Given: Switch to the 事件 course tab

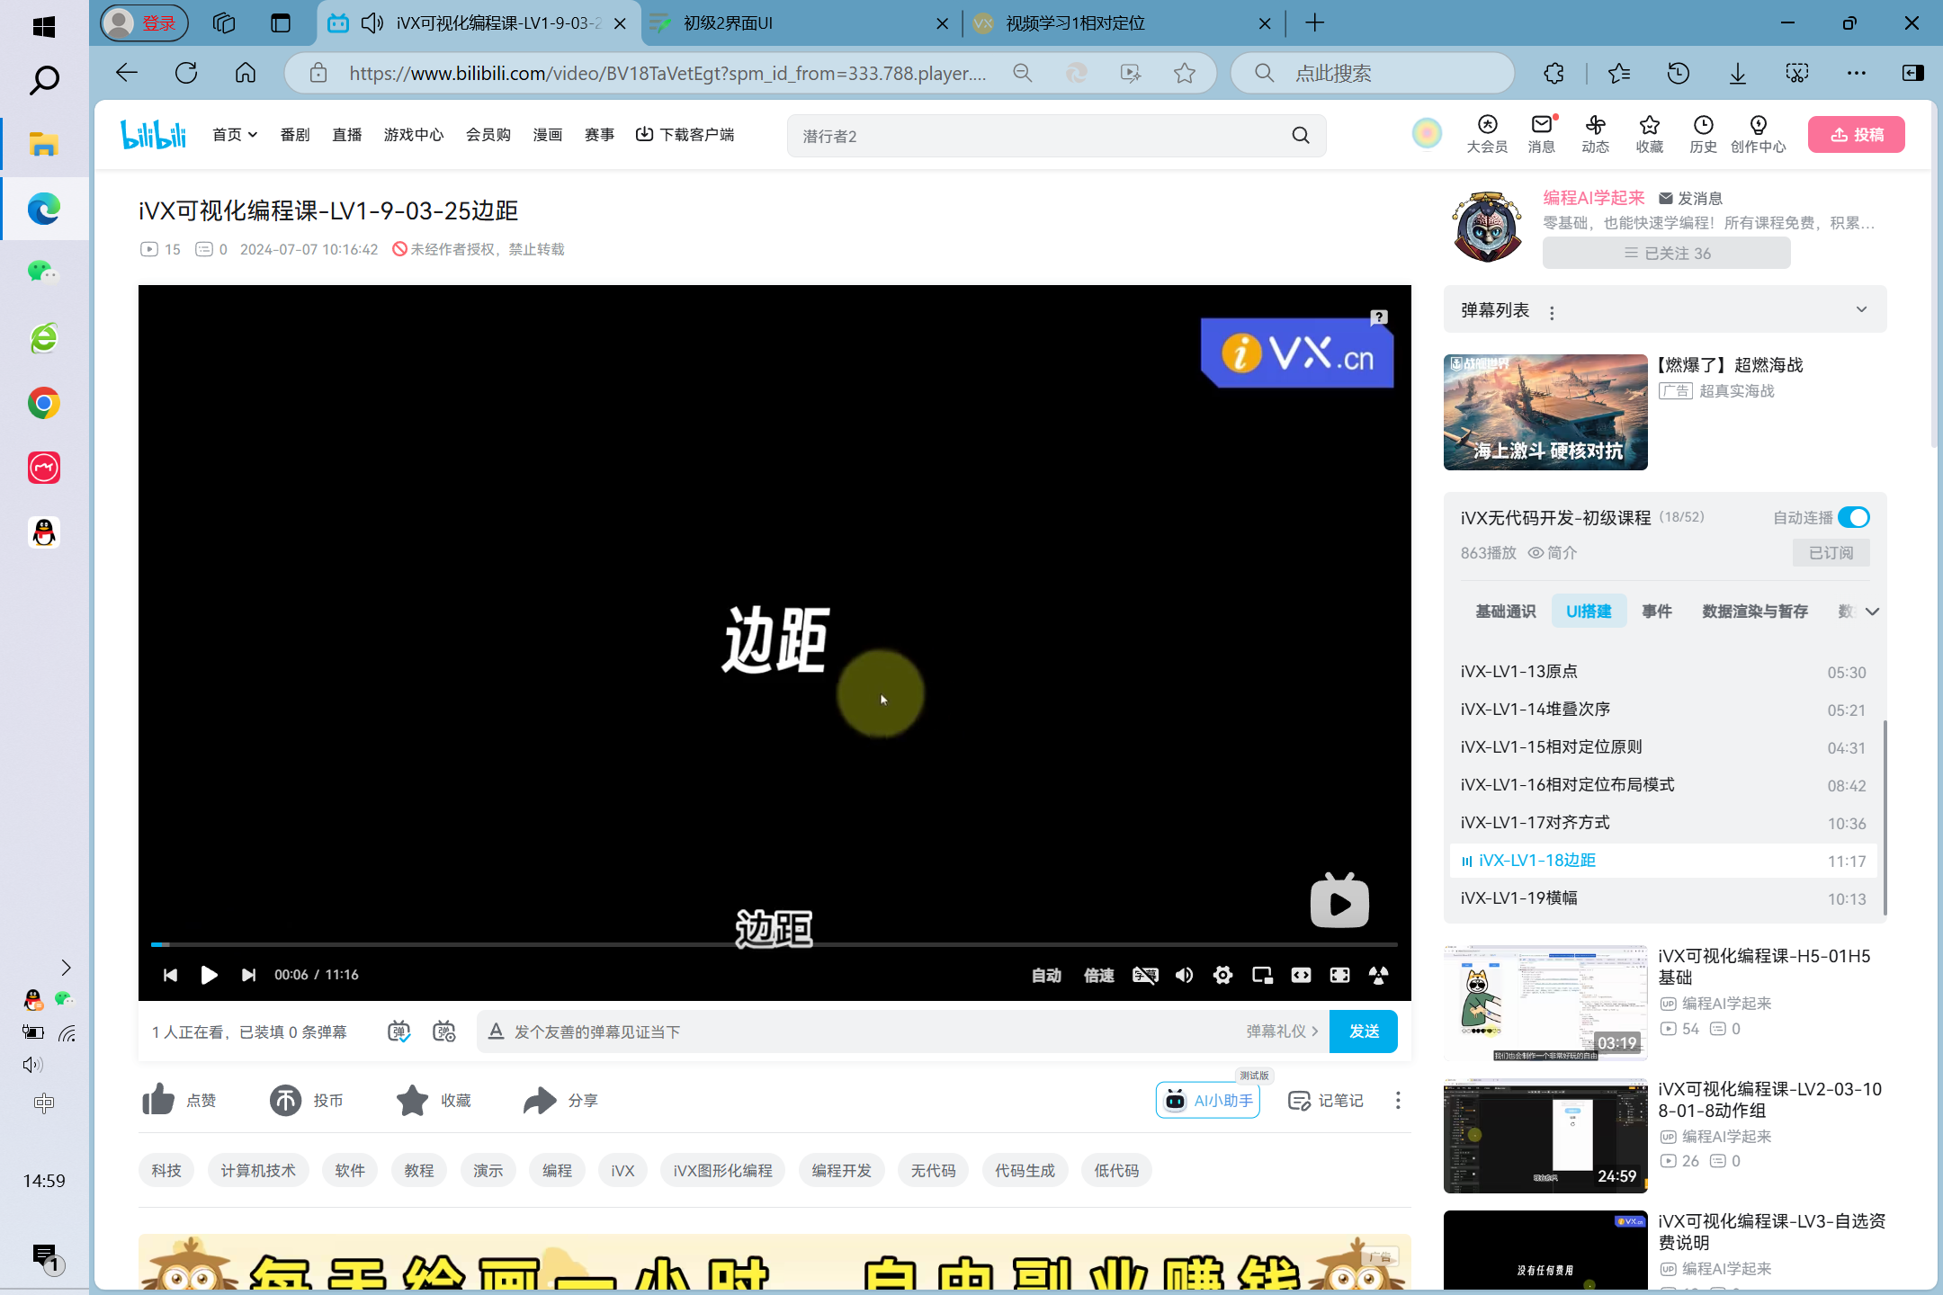Looking at the screenshot, I should (1656, 612).
